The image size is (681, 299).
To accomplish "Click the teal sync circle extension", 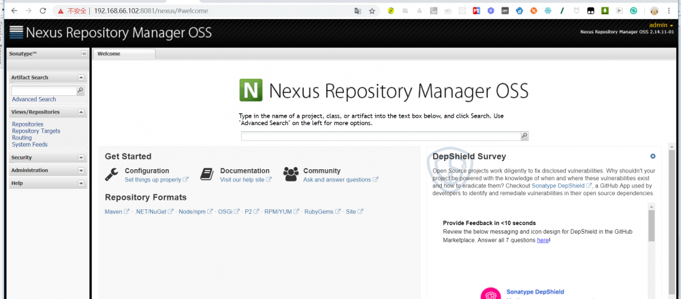I will click(x=633, y=11).
